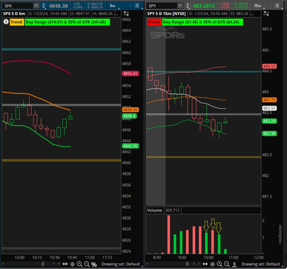Click the small right step arrow under SPY chart

199,264
